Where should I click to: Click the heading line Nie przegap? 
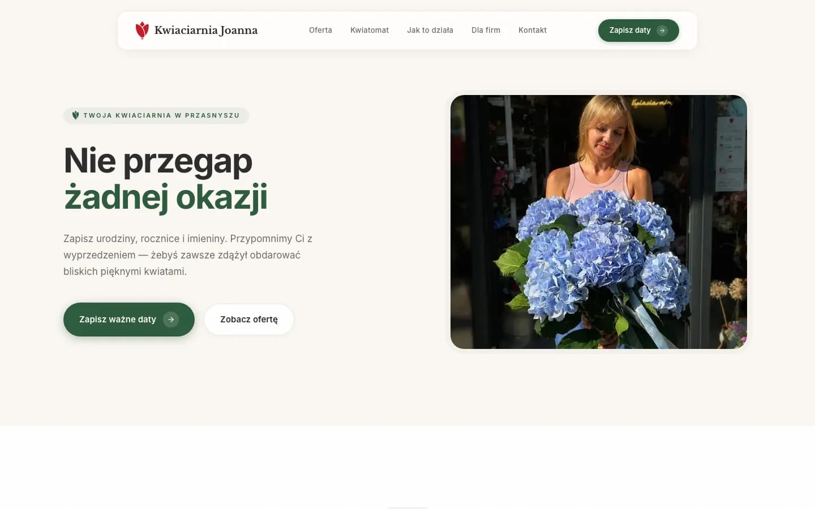158,161
